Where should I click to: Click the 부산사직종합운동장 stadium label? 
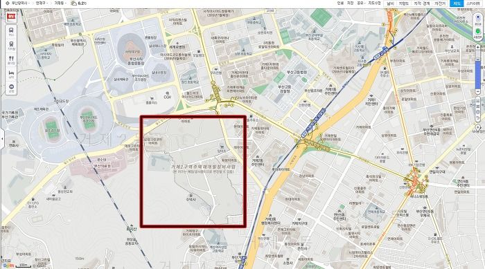click(x=136, y=61)
